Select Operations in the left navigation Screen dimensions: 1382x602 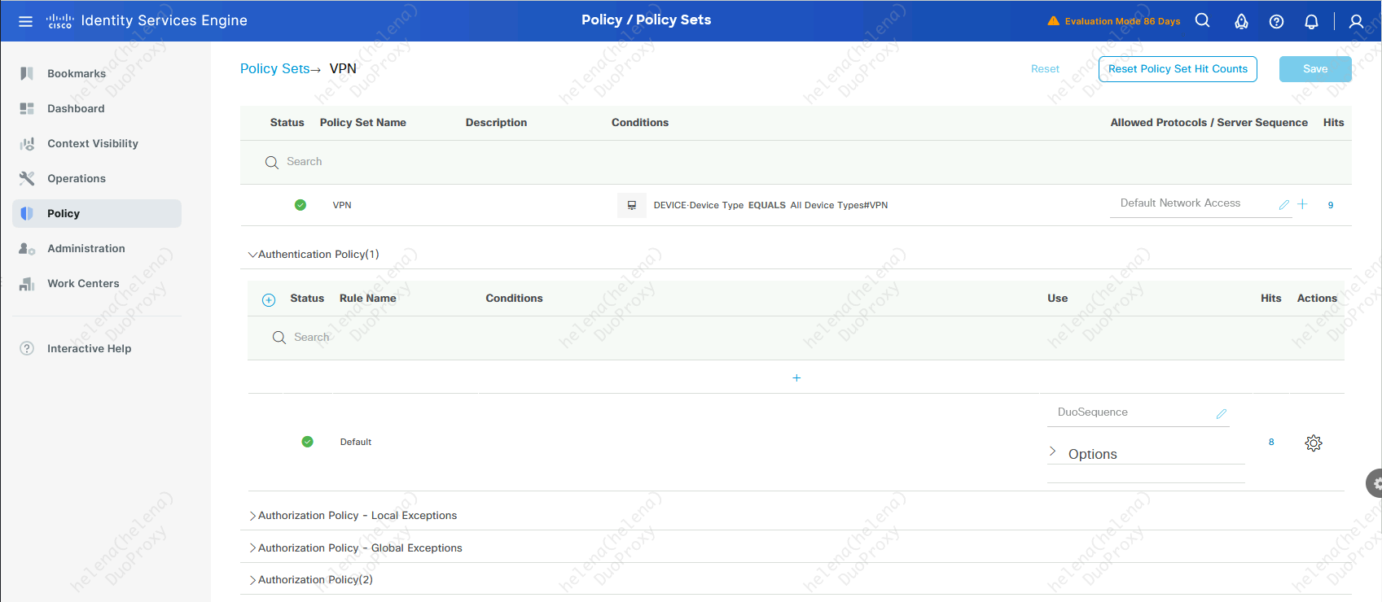click(77, 178)
